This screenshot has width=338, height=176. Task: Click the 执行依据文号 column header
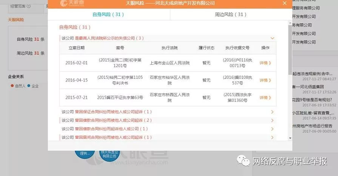(x=237, y=48)
